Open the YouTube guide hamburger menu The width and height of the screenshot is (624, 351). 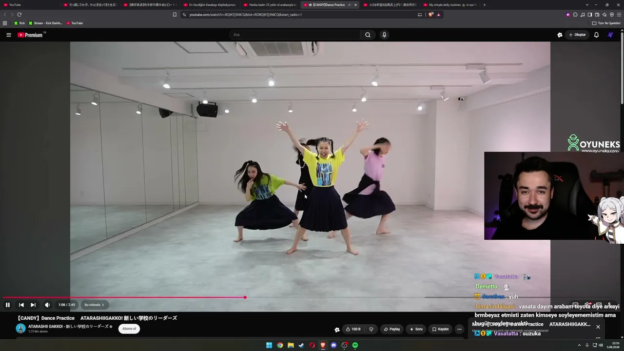(x=8, y=35)
